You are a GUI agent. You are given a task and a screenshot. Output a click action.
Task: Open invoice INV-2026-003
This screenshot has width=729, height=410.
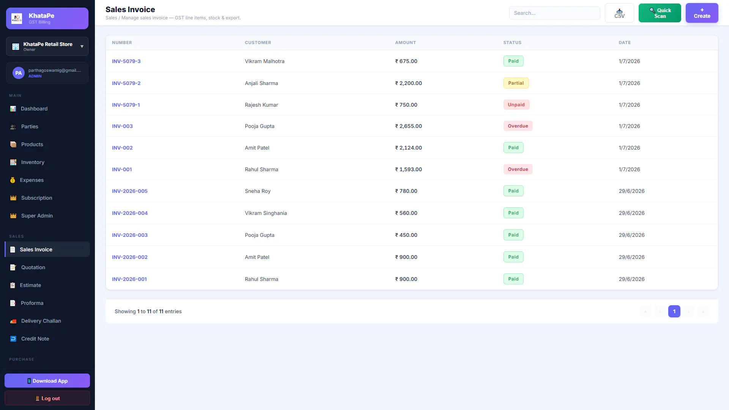coord(129,235)
